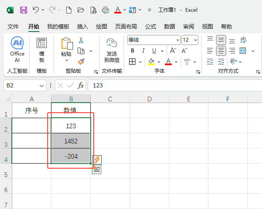This screenshot has width=262, height=209.
Task: Apply yellow fill color bucket
Action: 151,62
